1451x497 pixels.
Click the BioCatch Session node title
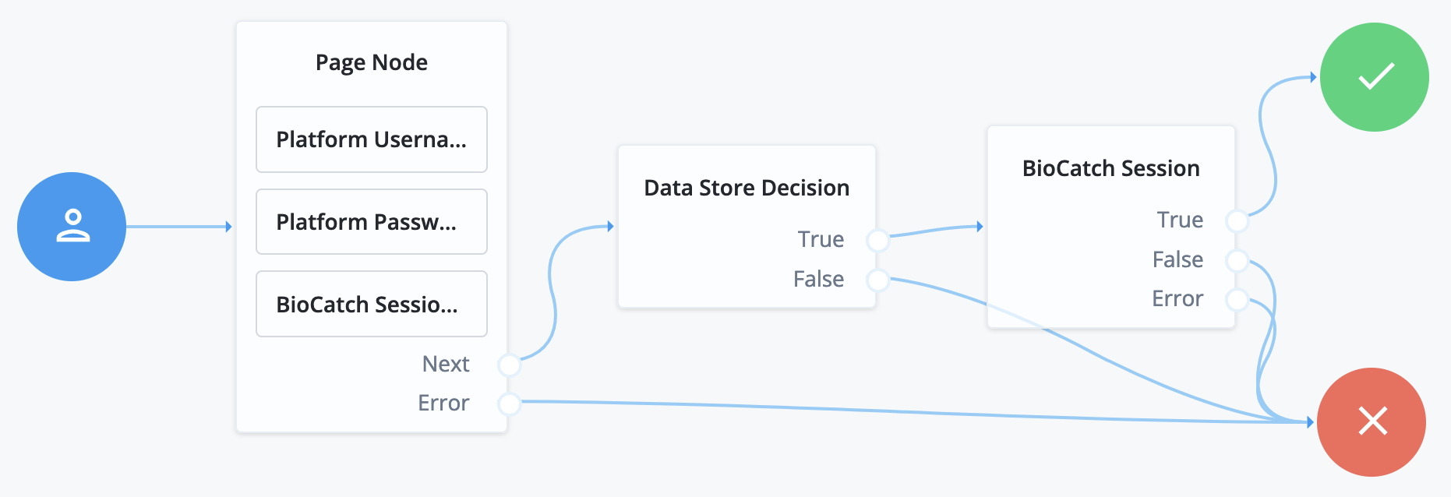pyautogui.click(x=1110, y=168)
